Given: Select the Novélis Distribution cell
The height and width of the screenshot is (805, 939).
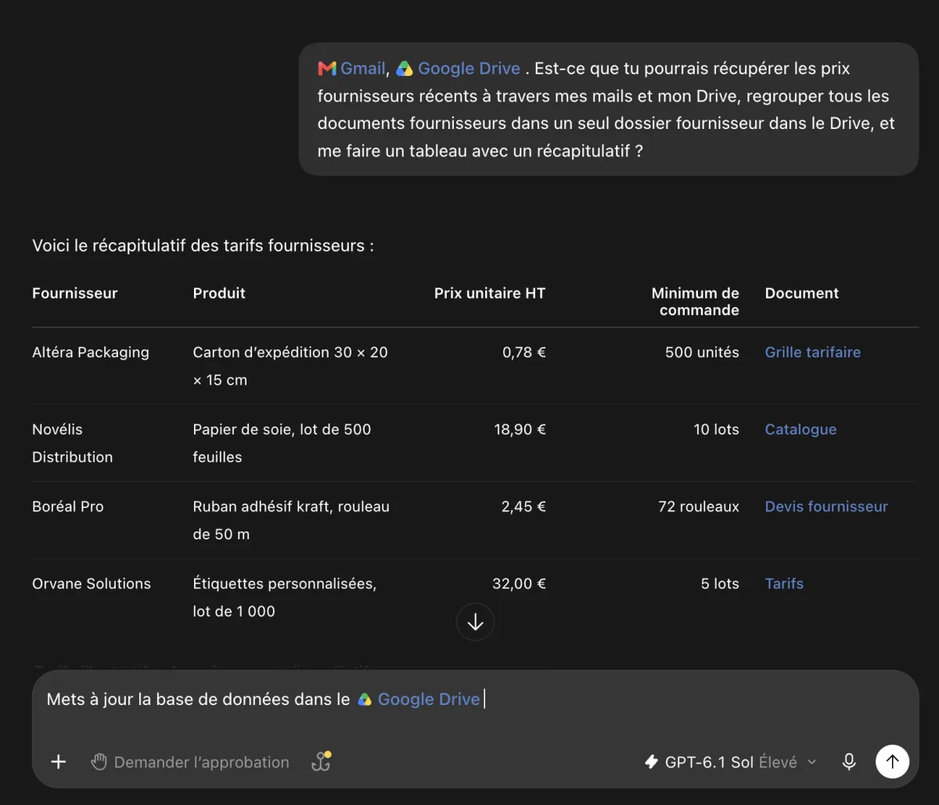Looking at the screenshot, I should click(x=72, y=443).
